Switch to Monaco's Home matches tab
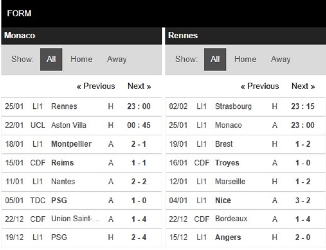 coord(81,59)
